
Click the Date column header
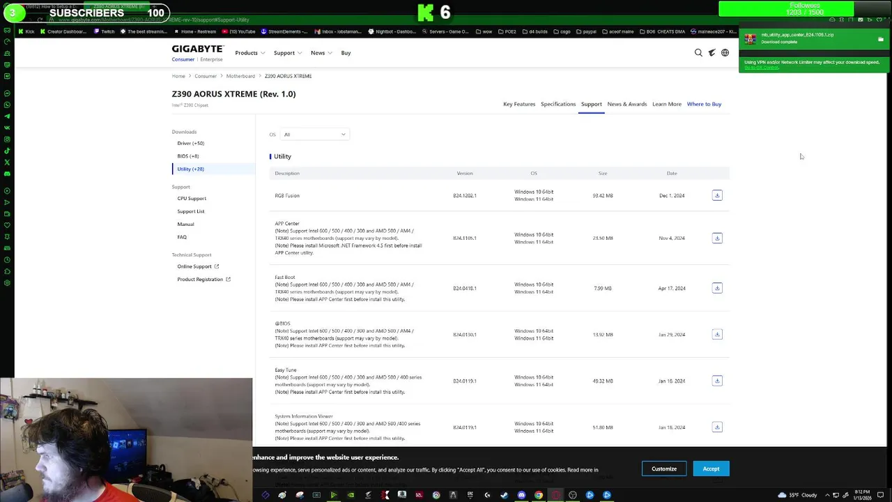[672, 173]
